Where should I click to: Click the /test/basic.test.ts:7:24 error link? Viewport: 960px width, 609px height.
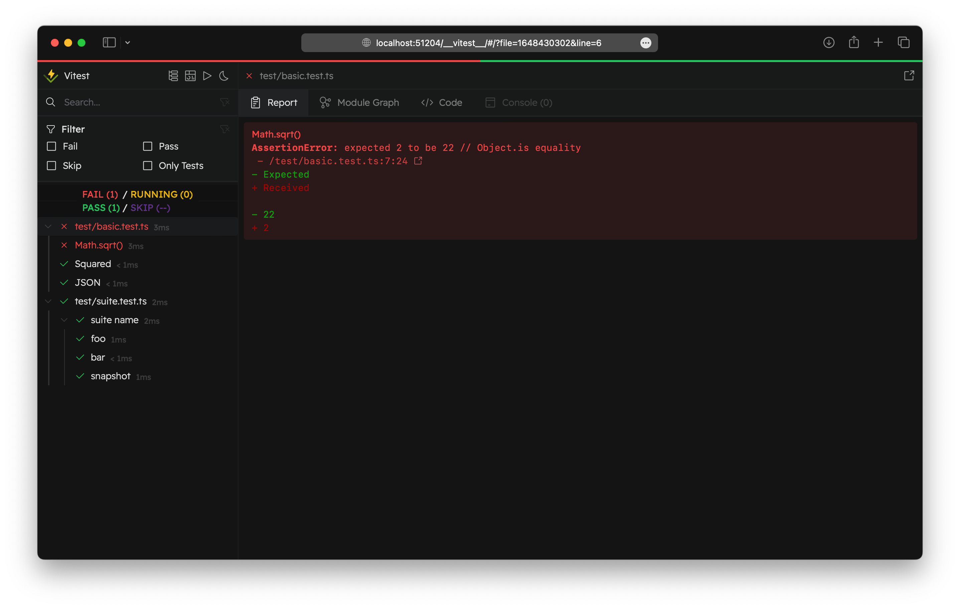click(338, 161)
